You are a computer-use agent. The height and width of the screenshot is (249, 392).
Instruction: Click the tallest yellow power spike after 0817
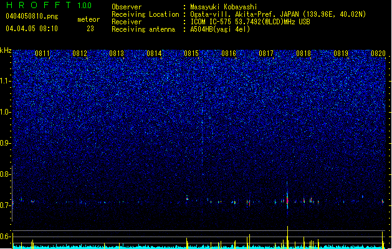(287, 237)
